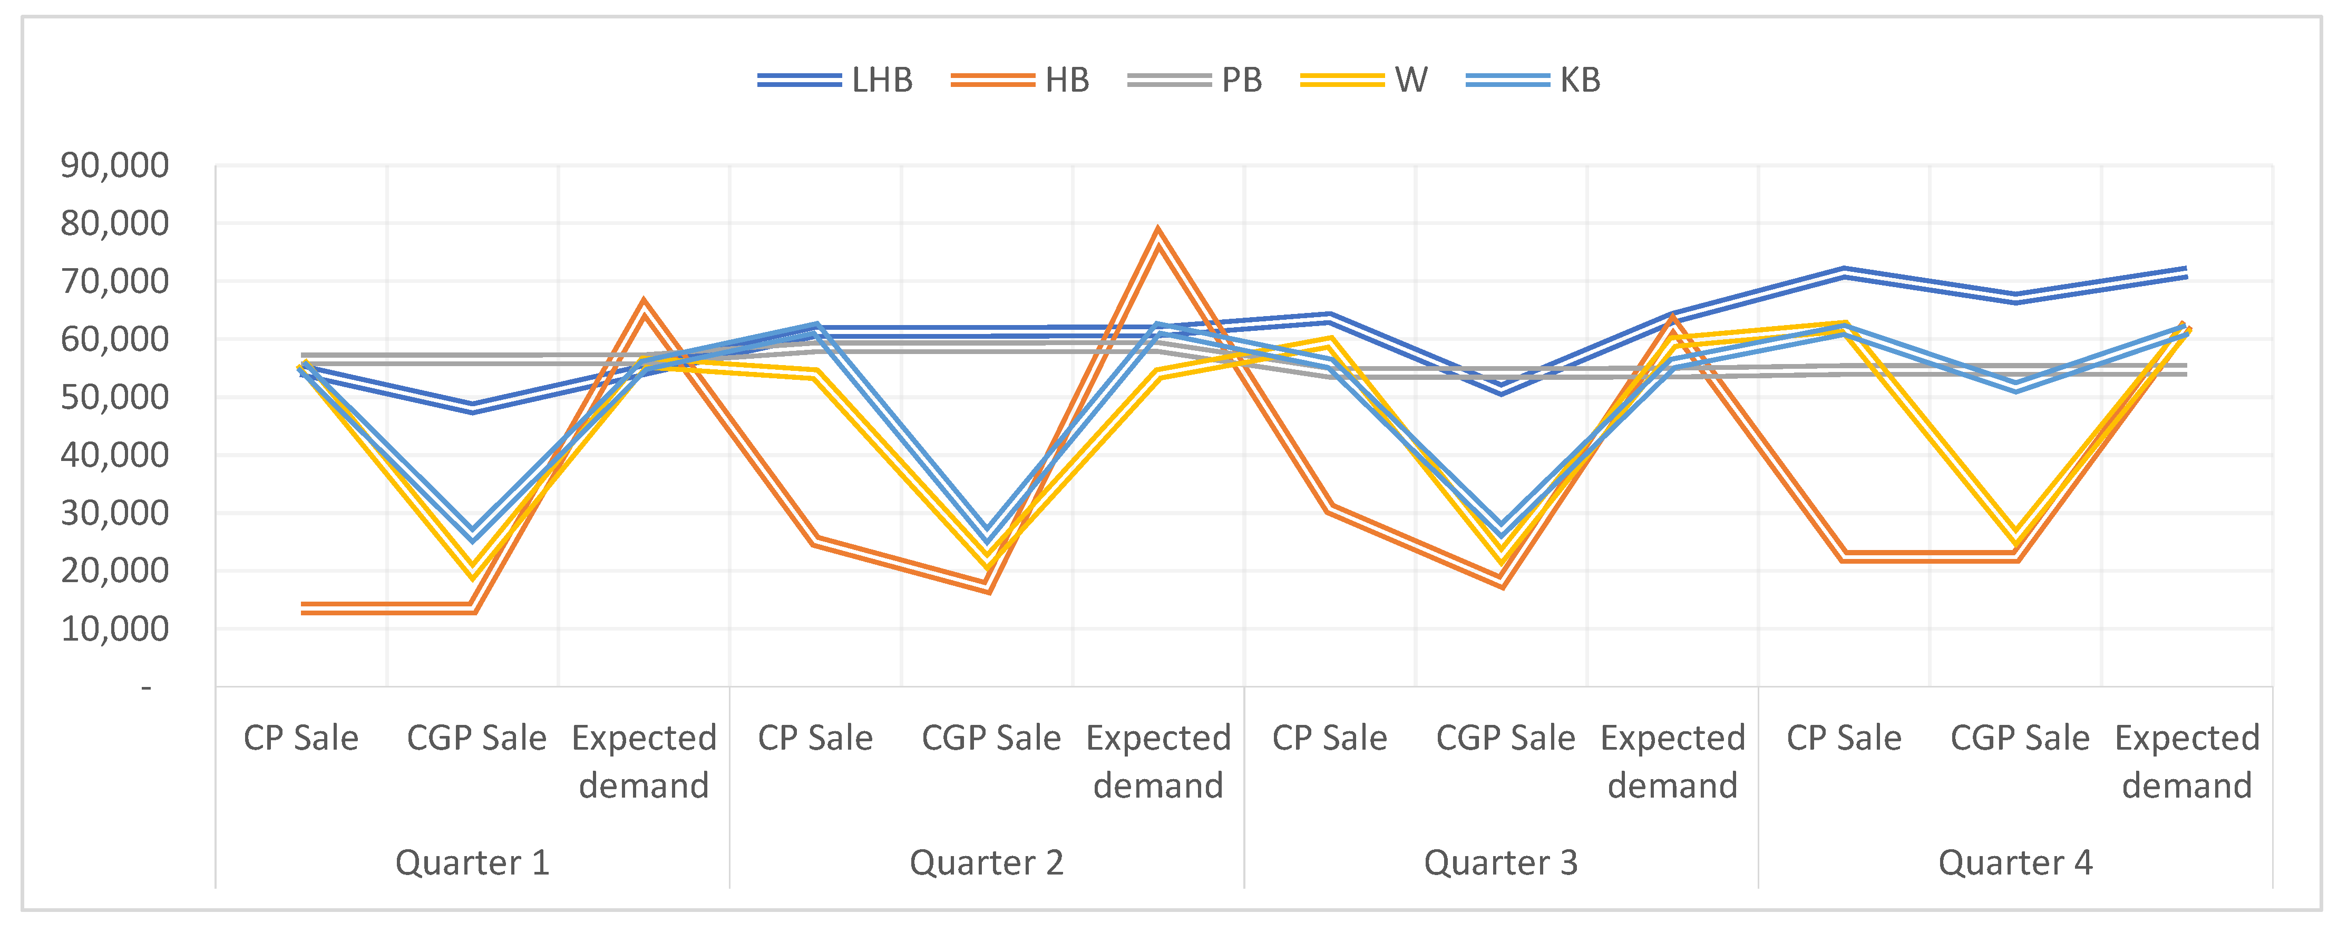
Task: Click the LHB legend line swatch
Action: pos(798,81)
